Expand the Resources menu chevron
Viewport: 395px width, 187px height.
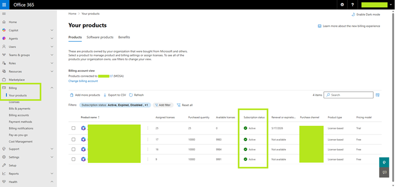(x=52, y=71)
